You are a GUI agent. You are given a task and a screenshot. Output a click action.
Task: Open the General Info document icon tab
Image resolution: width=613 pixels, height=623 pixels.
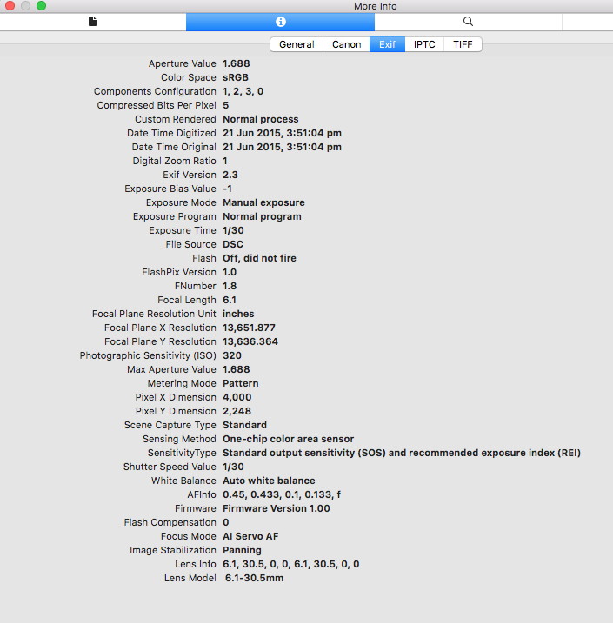coord(93,22)
